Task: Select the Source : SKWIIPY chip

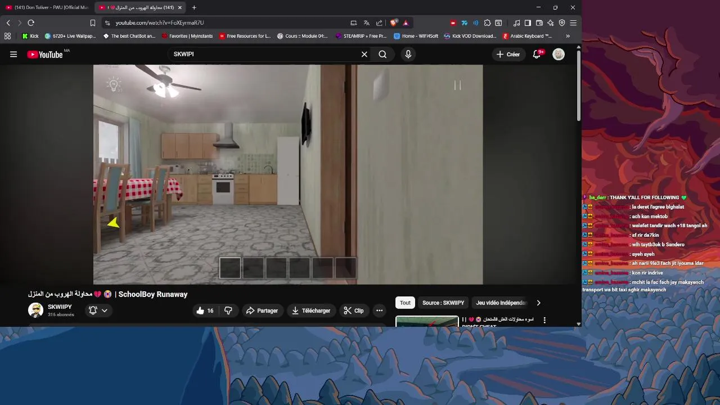Action: 443,303
